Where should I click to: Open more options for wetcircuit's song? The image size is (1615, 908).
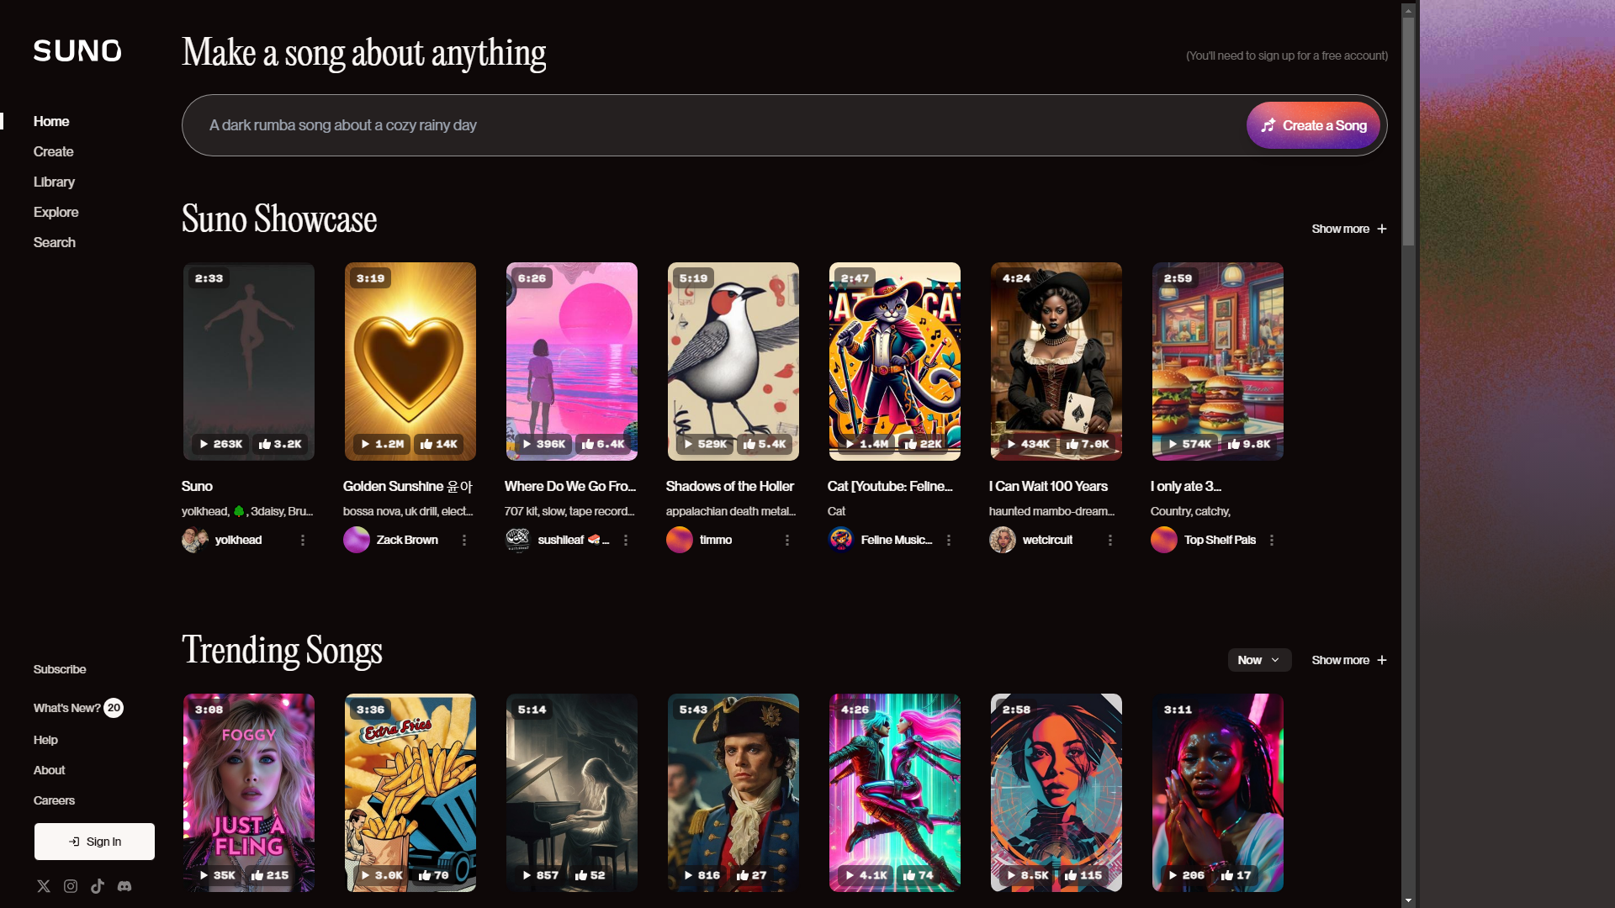pos(1110,540)
